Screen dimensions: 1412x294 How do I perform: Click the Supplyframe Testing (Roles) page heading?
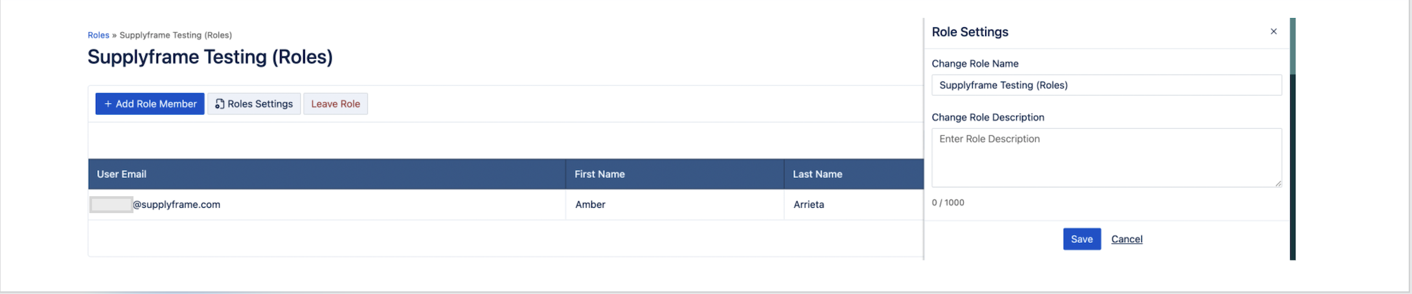point(210,57)
